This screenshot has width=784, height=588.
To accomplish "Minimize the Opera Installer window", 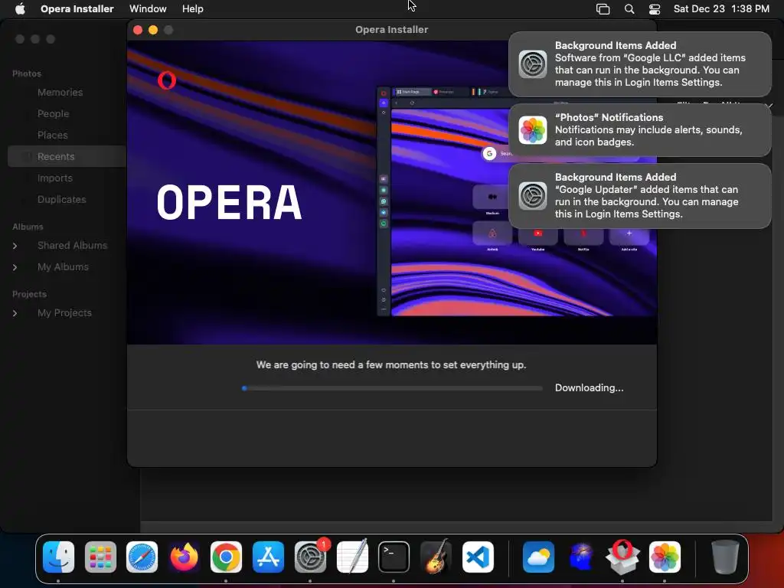I will click(153, 30).
